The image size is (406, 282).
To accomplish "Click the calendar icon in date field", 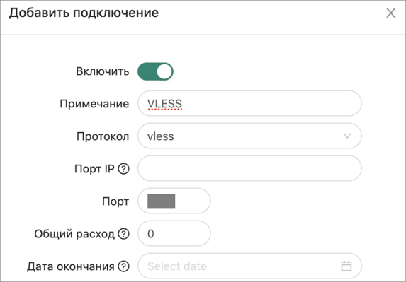I will [x=346, y=266].
